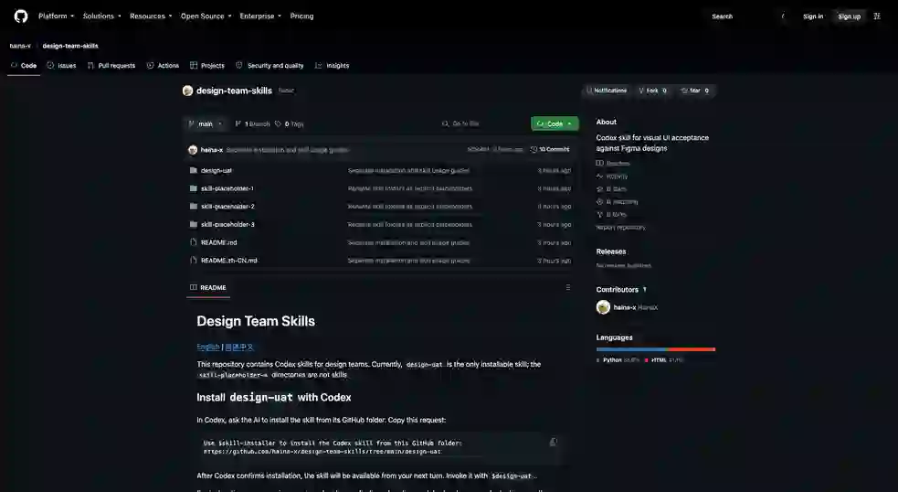Open the 10 Commits history link
Image resolution: width=898 pixels, height=492 pixels.
550,150
